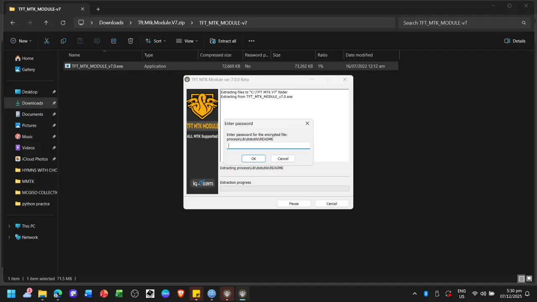Click OK in Enter password dialog
The width and height of the screenshot is (537, 302).
(x=253, y=159)
